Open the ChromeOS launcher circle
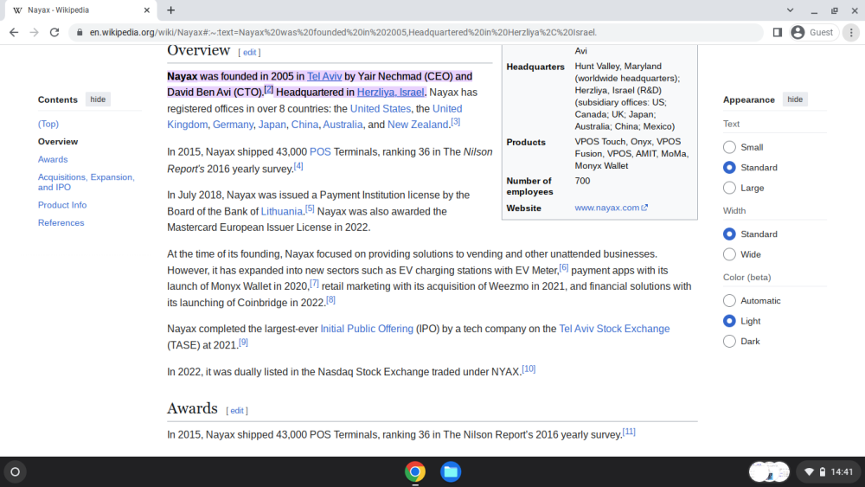The width and height of the screenshot is (865, 487). (16, 471)
